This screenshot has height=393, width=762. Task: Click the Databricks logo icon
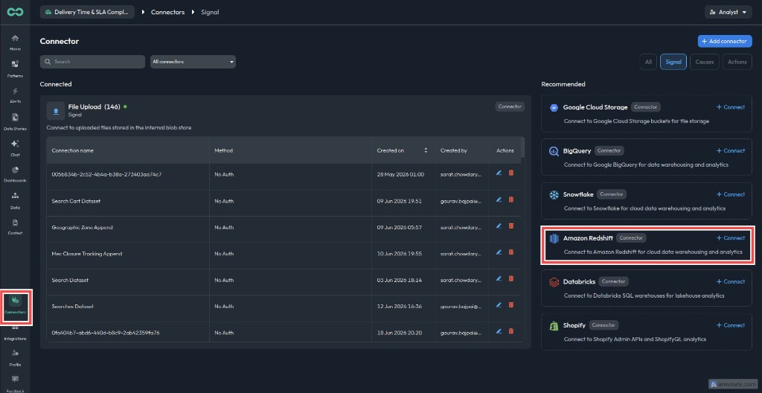tap(554, 282)
